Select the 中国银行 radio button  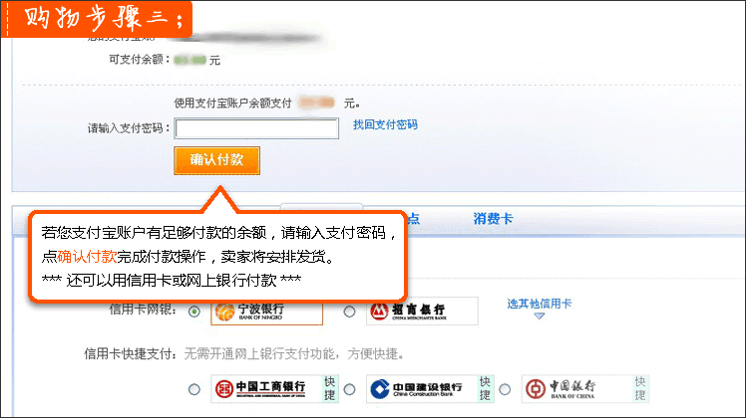pyautogui.click(x=505, y=389)
